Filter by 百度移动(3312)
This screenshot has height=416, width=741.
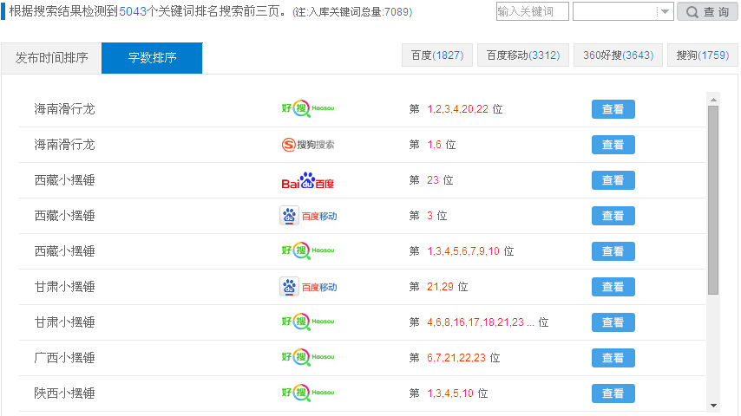[523, 55]
